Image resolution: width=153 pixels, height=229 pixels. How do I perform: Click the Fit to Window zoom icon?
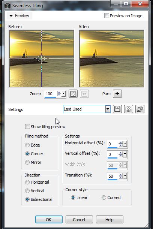pos(73,94)
